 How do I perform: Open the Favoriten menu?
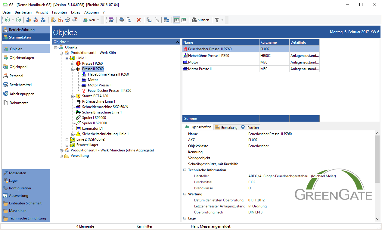[x=59, y=12]
